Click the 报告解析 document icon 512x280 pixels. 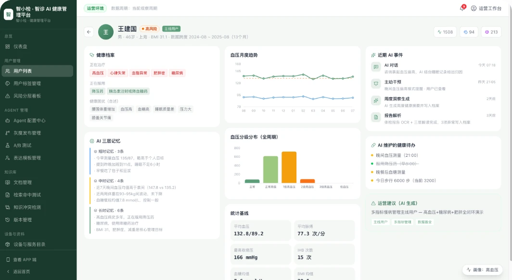tap(376, 117)
